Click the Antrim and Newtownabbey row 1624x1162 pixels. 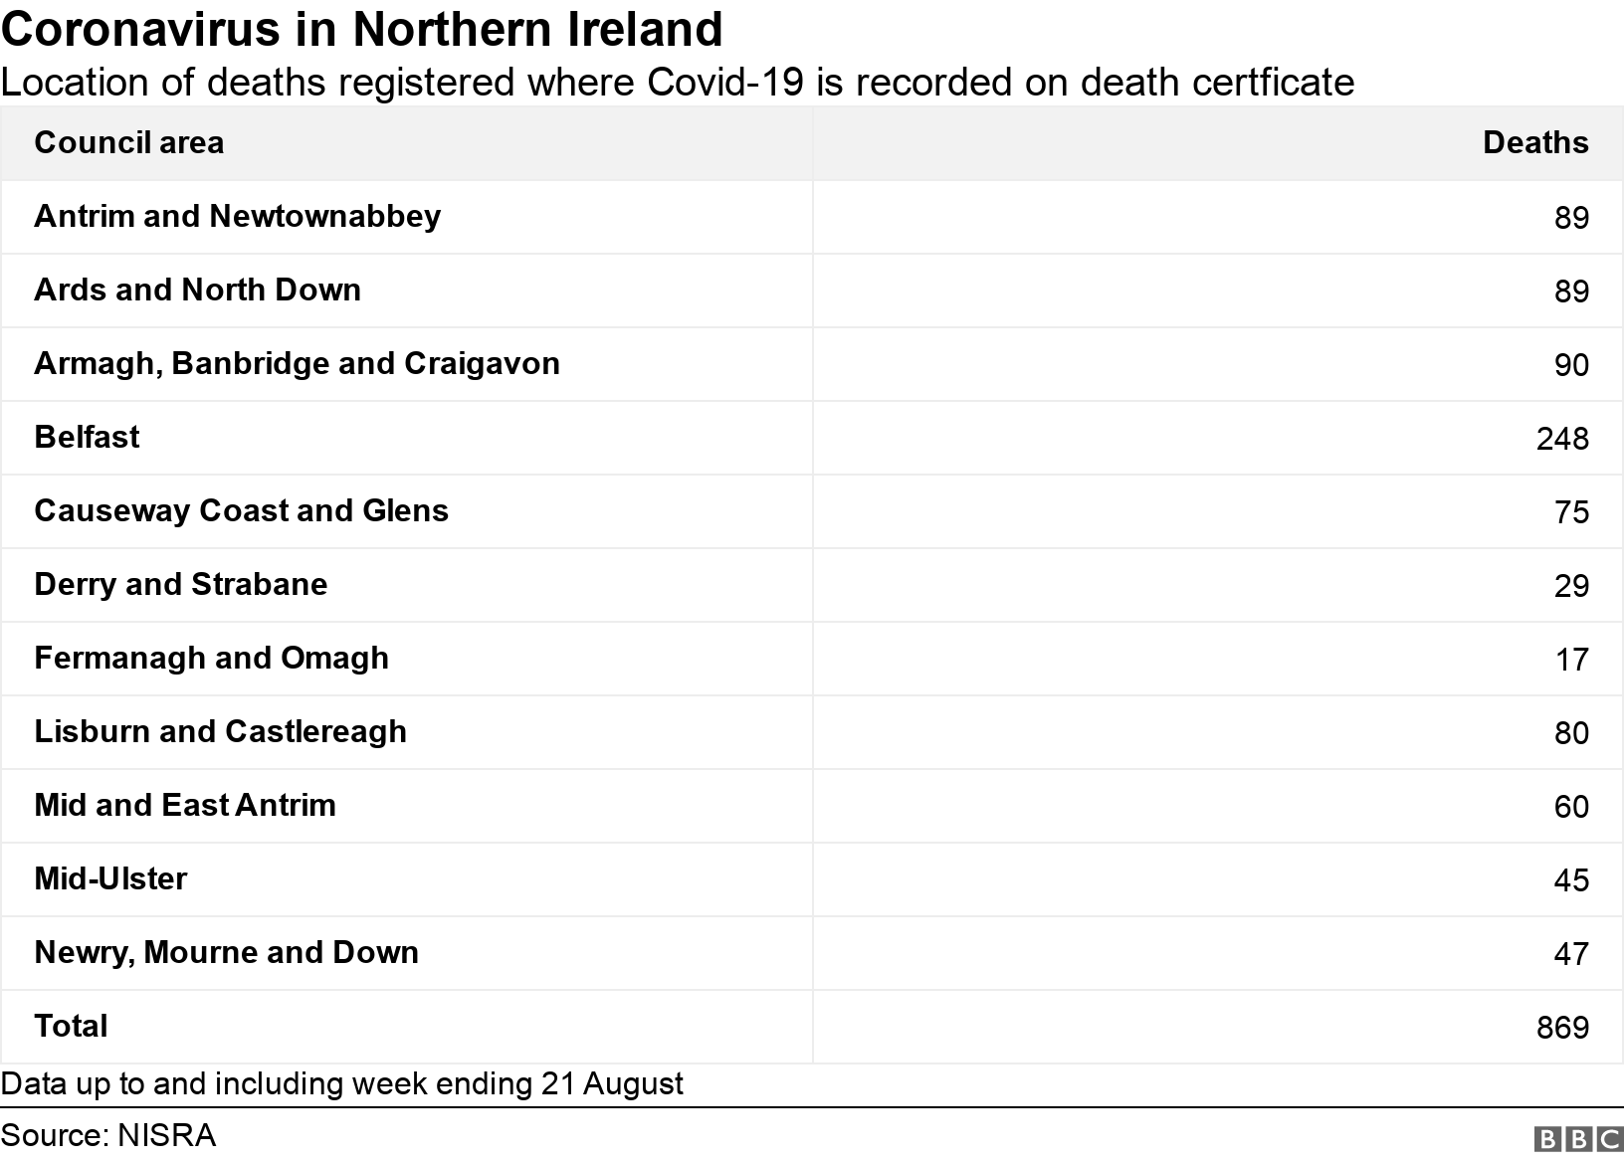click(x=238, y=217)
